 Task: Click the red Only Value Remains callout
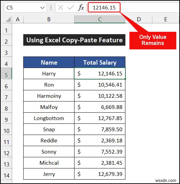[153, 40]
